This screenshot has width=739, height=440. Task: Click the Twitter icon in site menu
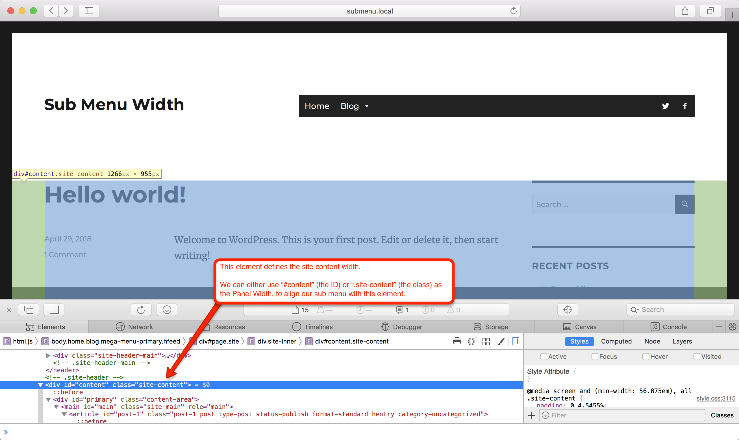pyautogui.click(x=665, y=106)
